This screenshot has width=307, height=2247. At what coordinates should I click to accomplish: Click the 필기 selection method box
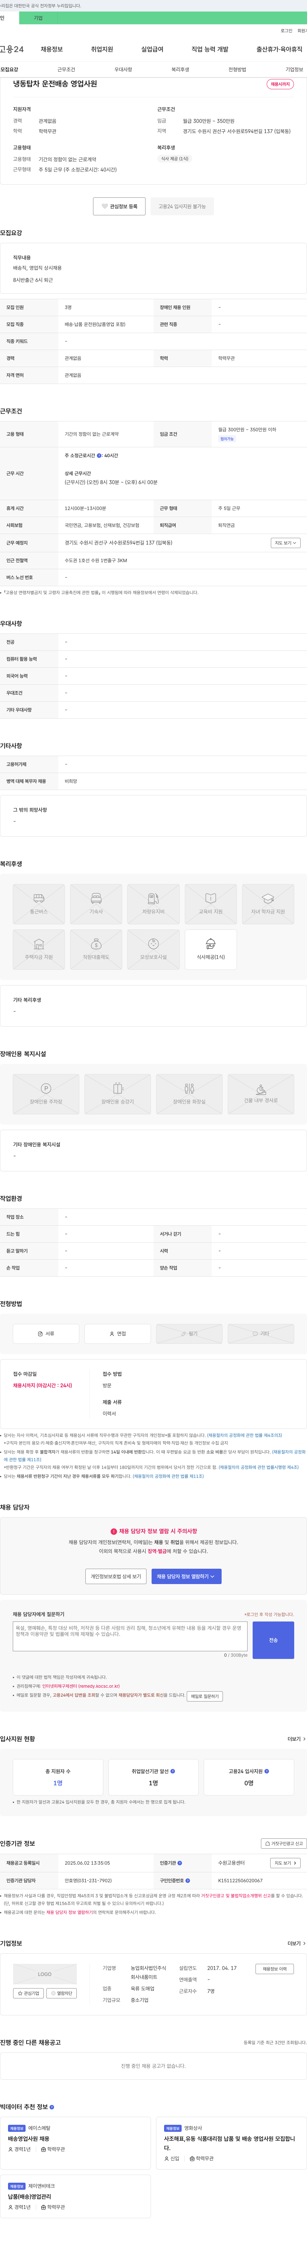point(189,1334)
